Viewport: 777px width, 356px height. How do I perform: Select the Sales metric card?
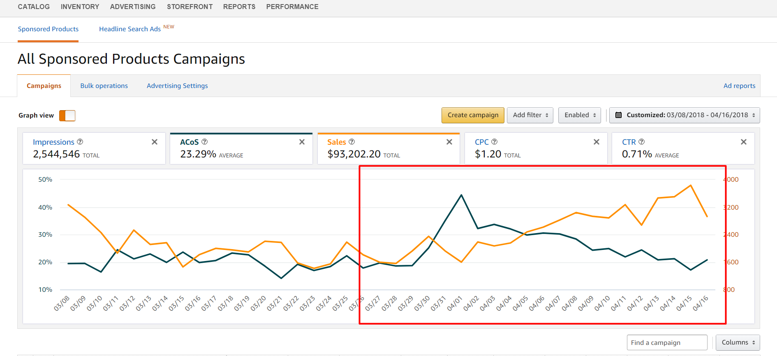[x=388, y=149]
